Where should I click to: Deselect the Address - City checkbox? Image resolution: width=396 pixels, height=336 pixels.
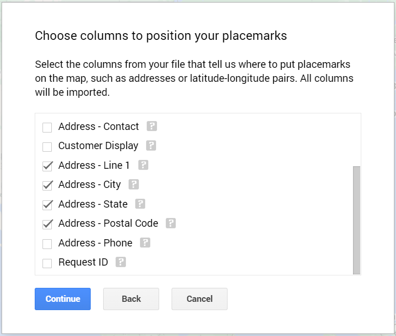(x=47, y=185)
